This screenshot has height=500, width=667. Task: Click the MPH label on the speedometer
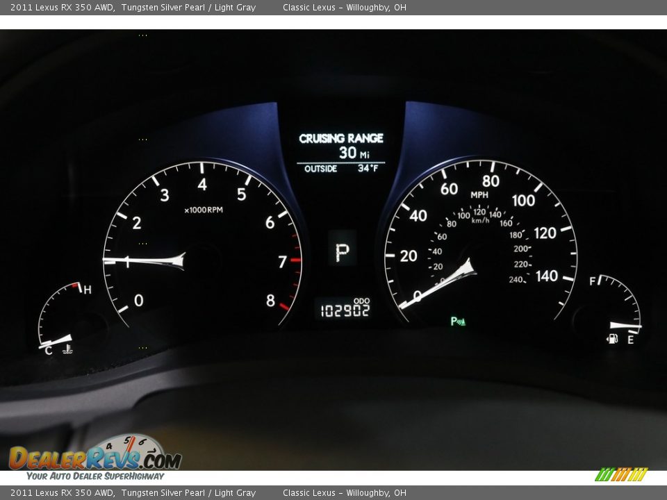[x=479, y=195]
